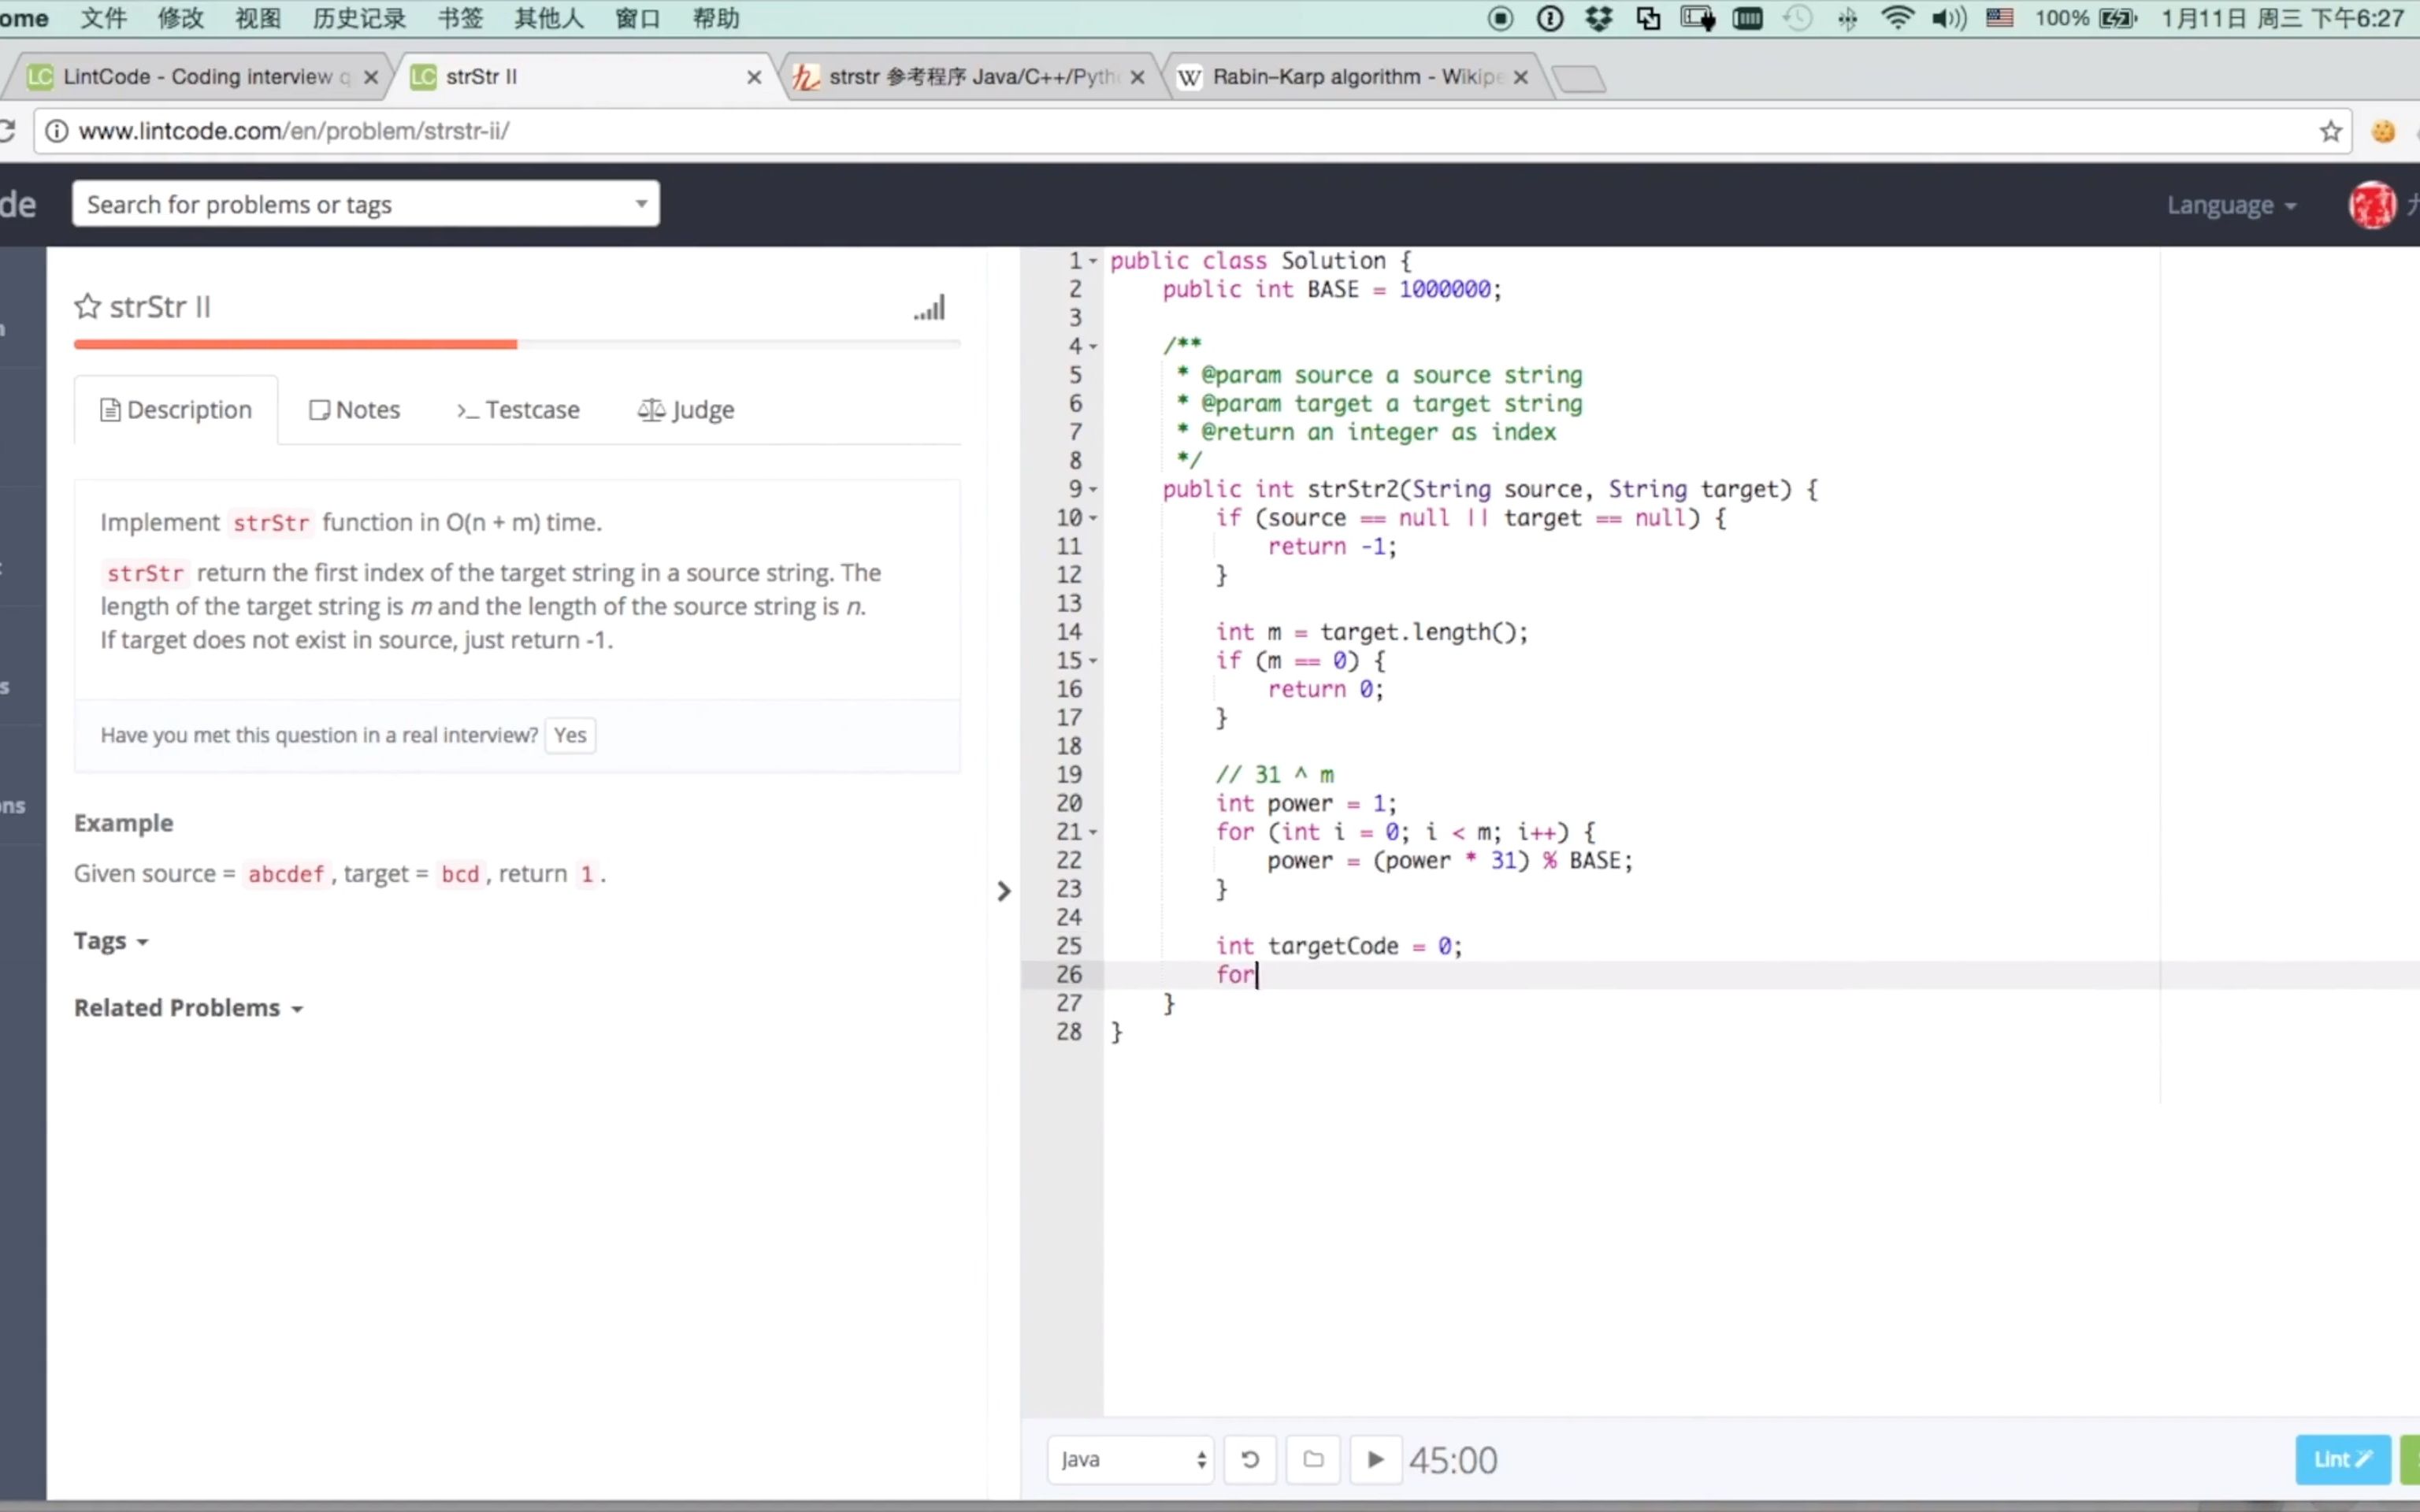This screenshot has height=1512, width=2420.
Task: Click the Description tab
Action: pyautogui.click(x=174, y=409)
